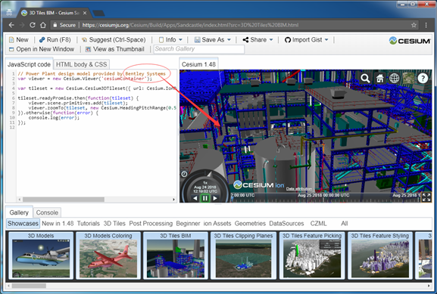Screen dimensions: 437x294
Task: Open Chrome three-dot menu
Action: tap(426, 25)
